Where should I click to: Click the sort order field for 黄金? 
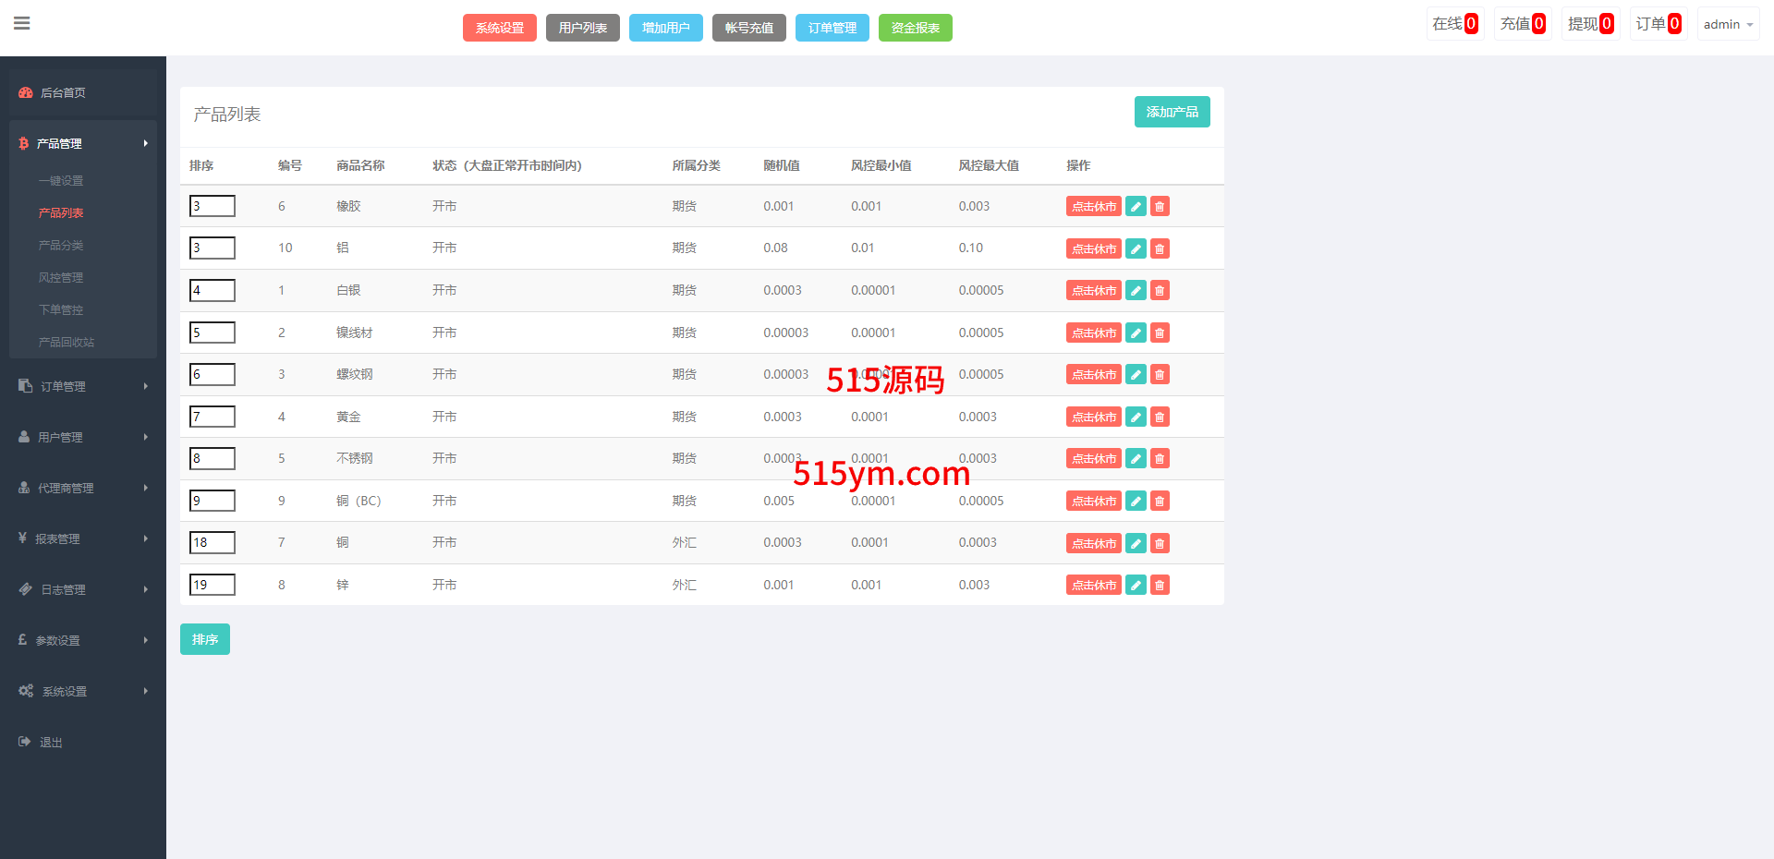pos(213,417)
